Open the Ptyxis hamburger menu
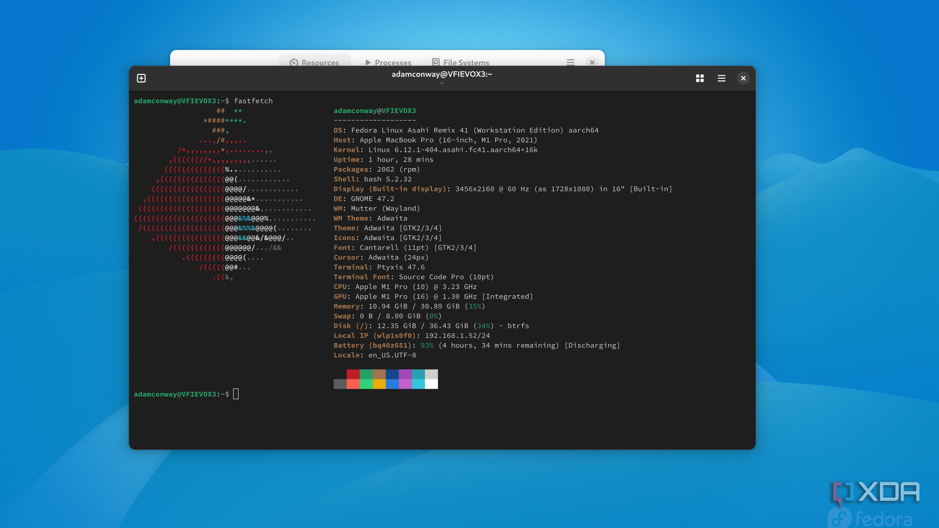This screenshot has width=939, height=528. click(721, 78)
